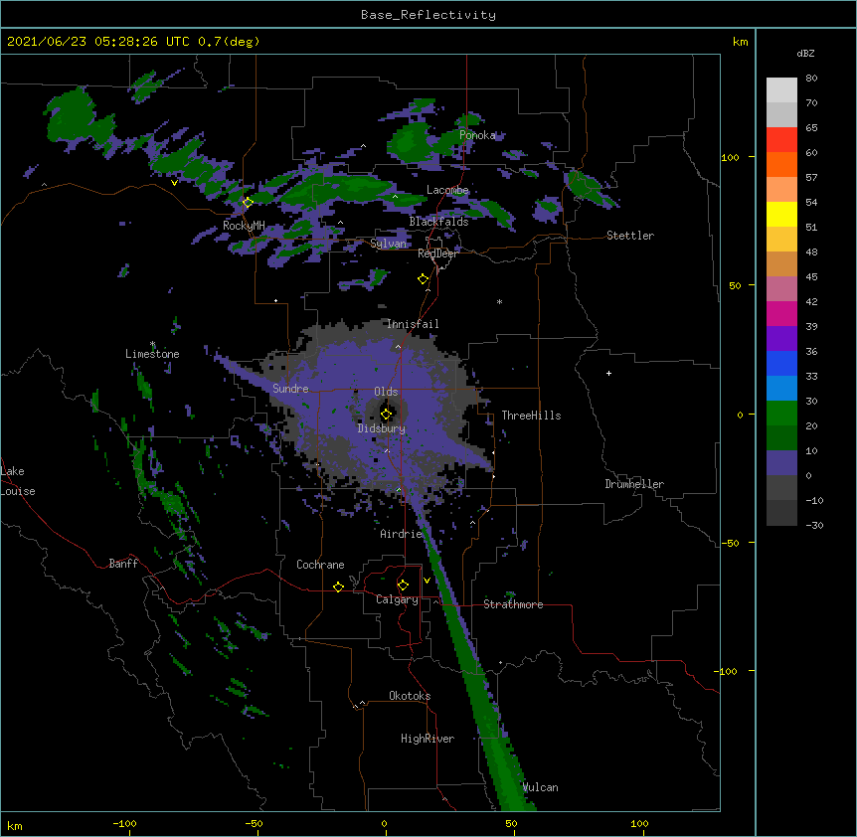This screenshot has width=857, height=837.
Task: Select the bright green legend swatch above 20
Action: coord(781,414)
